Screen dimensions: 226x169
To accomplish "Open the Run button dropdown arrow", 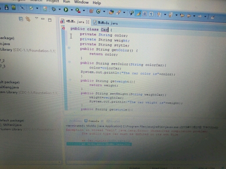I will pos(72,10).
